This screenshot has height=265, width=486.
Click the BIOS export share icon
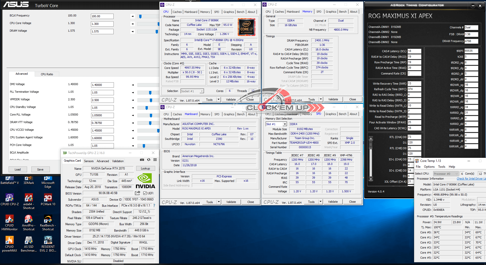[x=137, y=193]
